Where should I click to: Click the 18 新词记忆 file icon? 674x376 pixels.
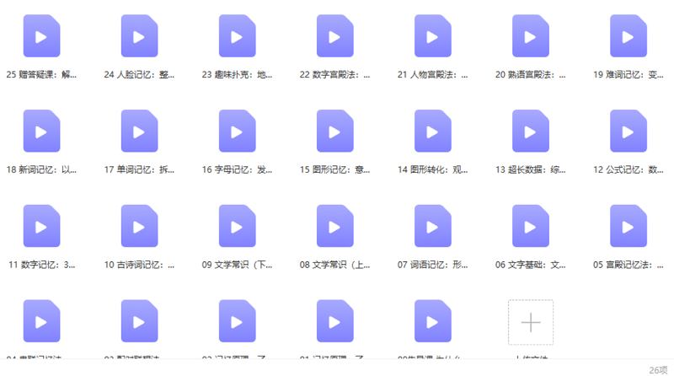(x=41, y=131)
